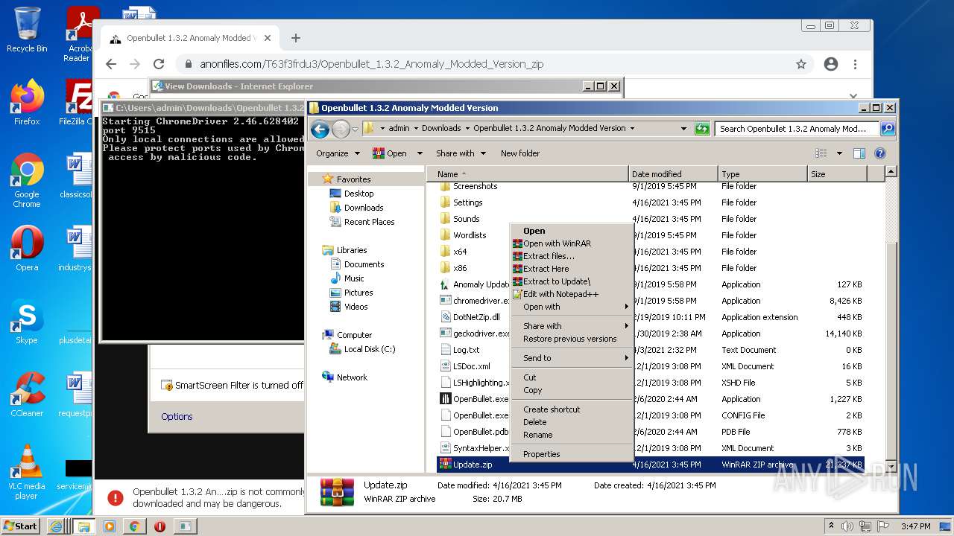Select Videos library in navigation pane
Image resolution: width=954 pixels, height=536 pixels.
pos(356,307)
